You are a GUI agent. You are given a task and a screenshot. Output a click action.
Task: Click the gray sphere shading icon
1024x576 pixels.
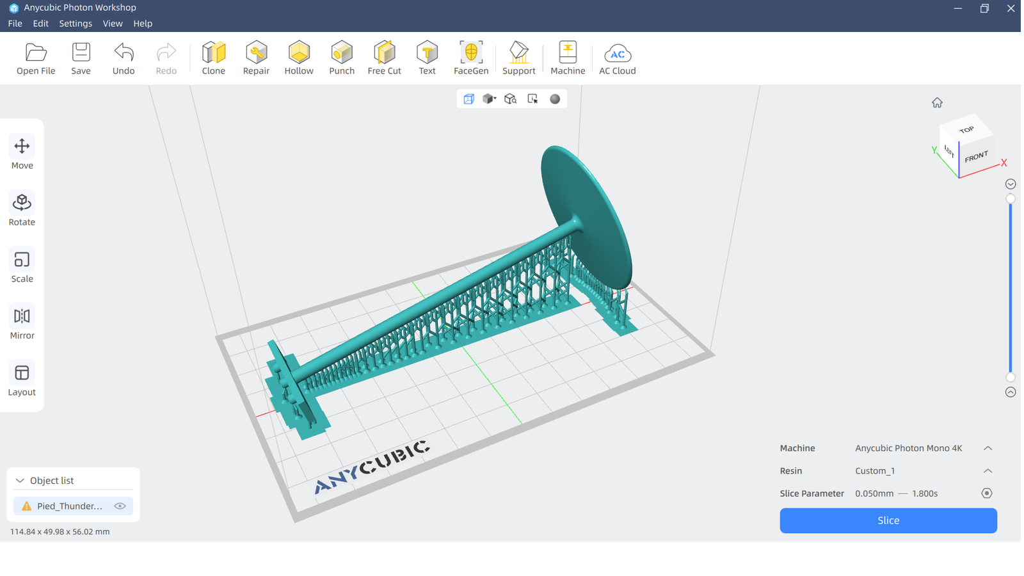point(555,99)
